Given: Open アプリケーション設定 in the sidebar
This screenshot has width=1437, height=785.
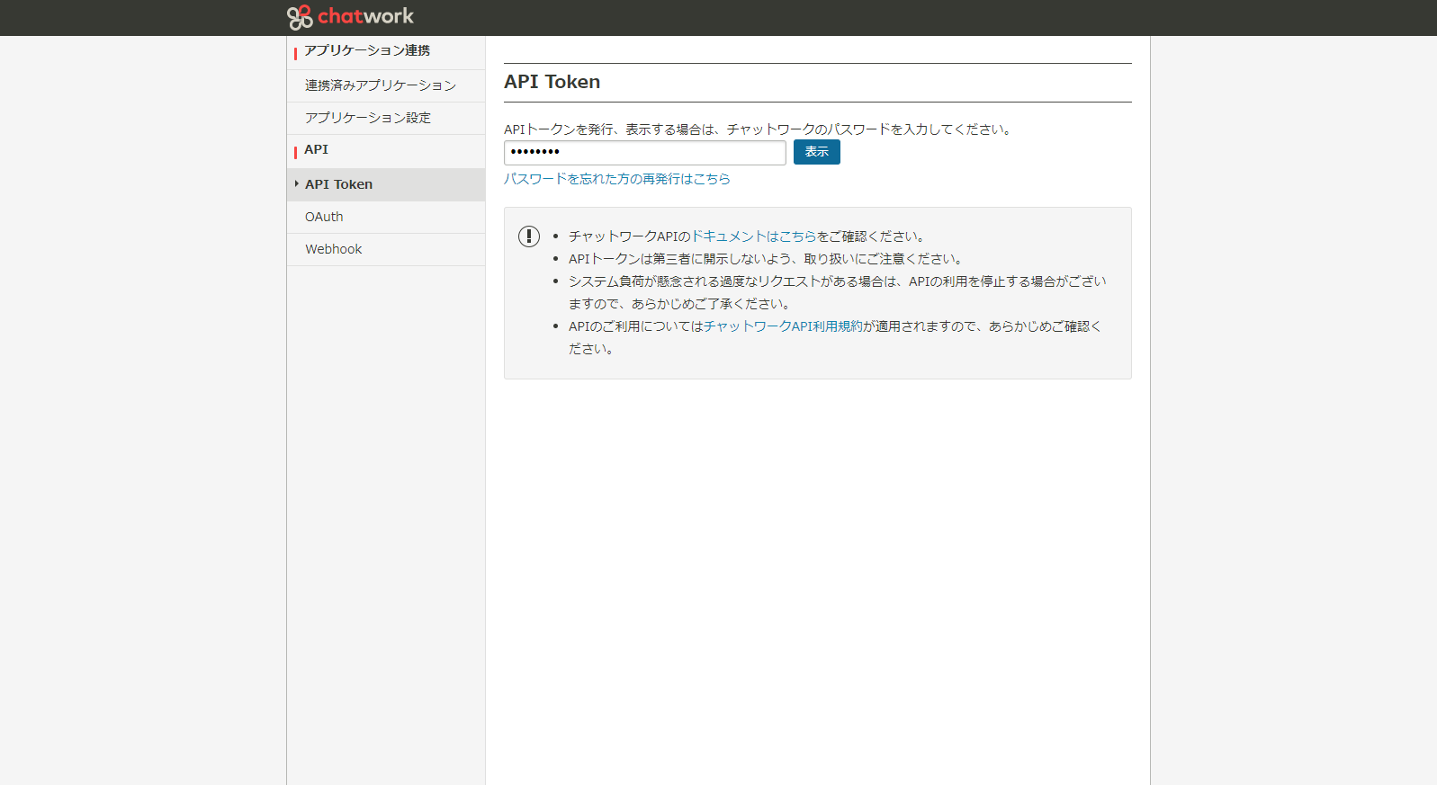Looking at the screenshot, I should [x=386, y=118].
